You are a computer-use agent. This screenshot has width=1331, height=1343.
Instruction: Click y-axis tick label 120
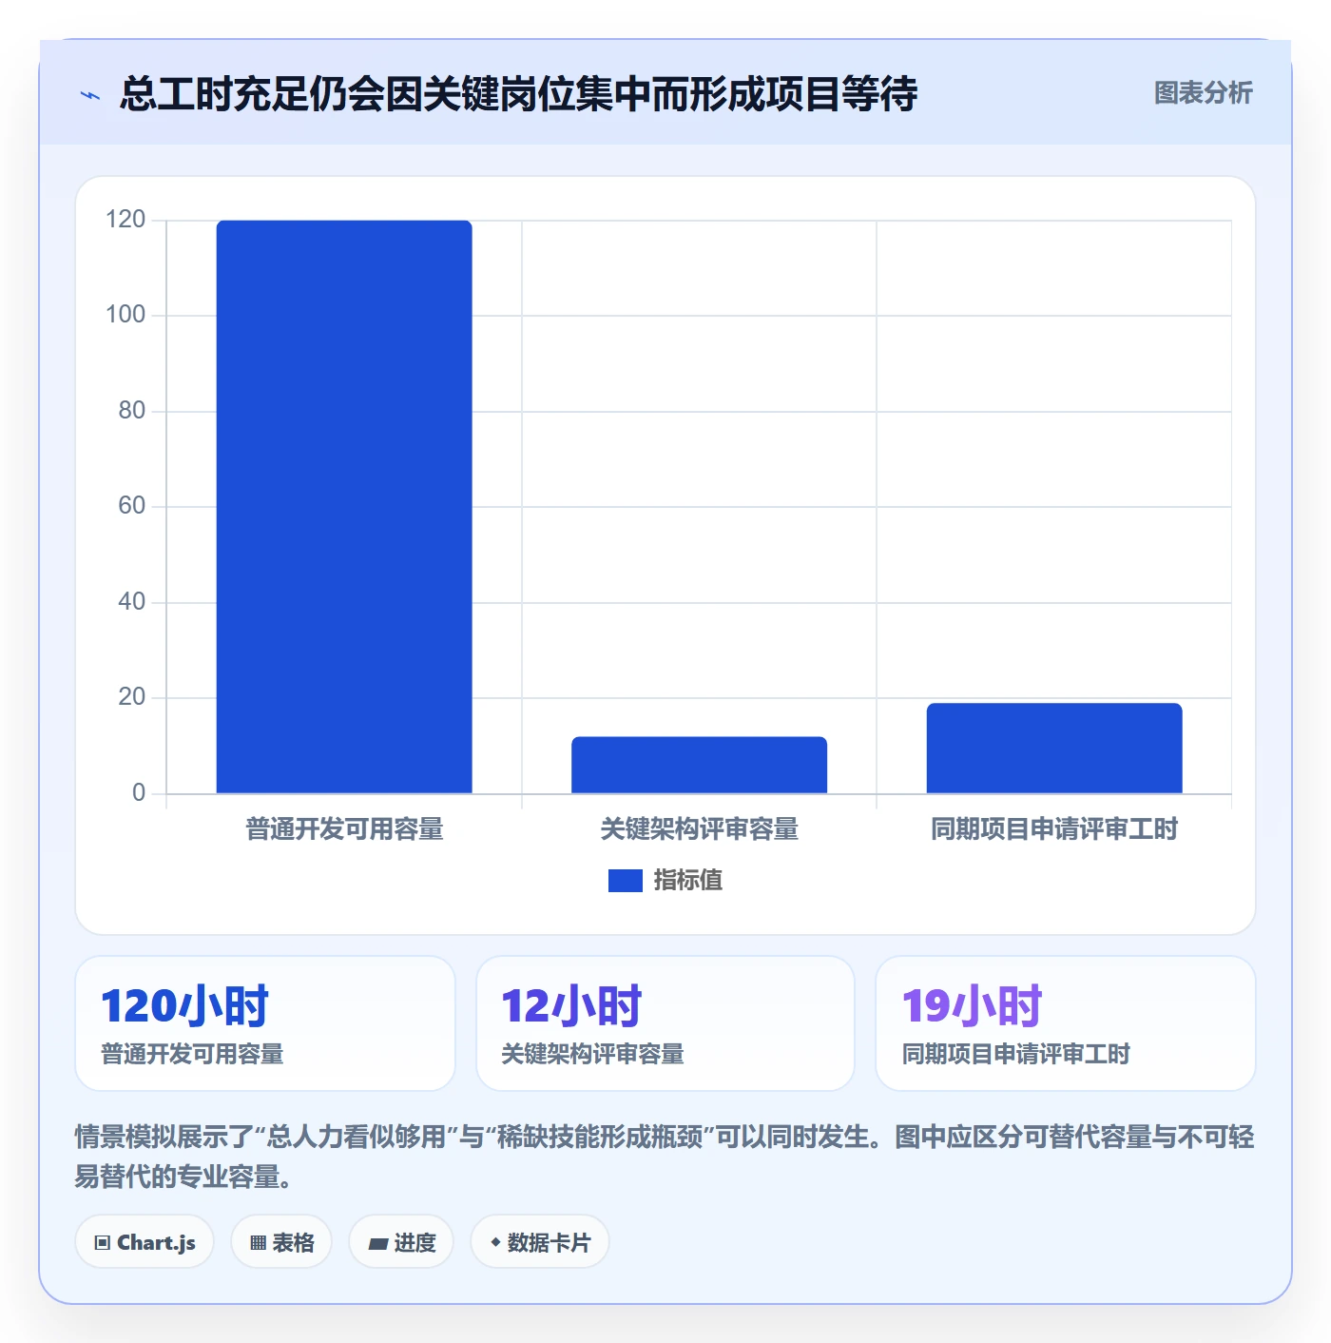click(125, 220)
